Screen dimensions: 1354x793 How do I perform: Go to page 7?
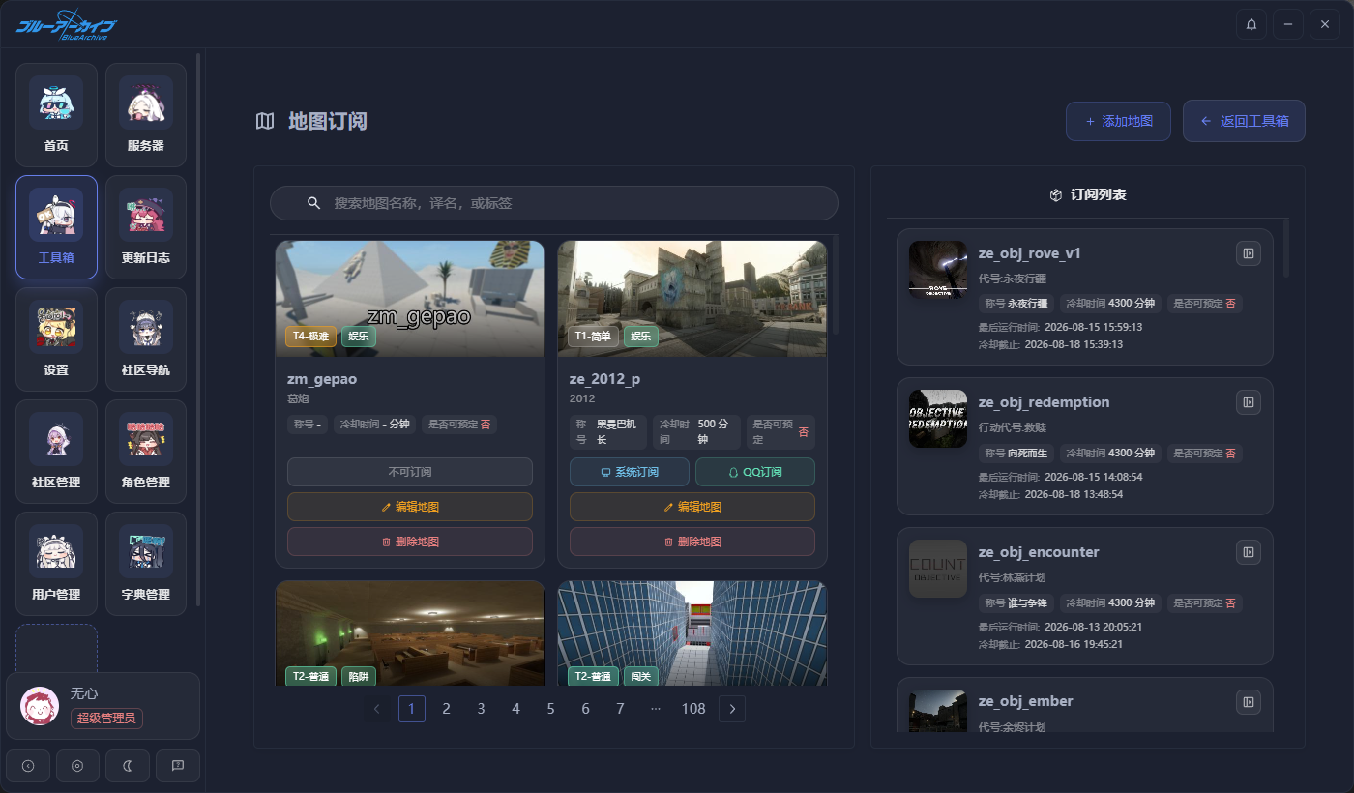click(621, 709)
